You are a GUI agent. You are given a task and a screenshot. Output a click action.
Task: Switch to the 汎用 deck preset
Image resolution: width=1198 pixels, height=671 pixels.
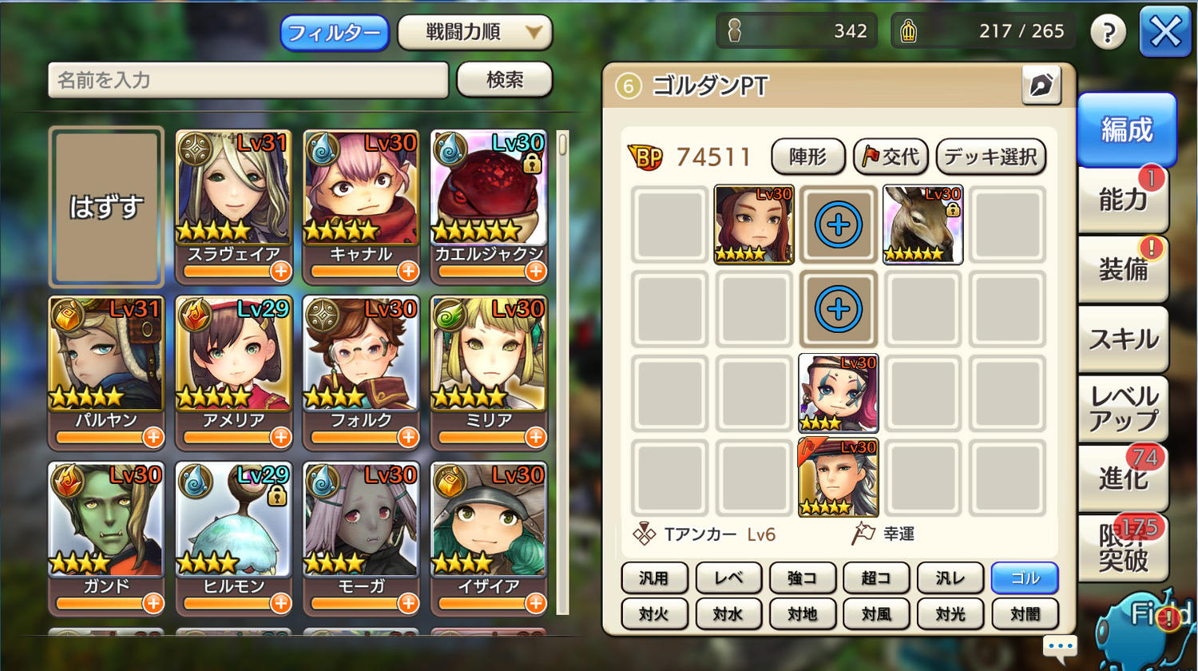[654, 578]
